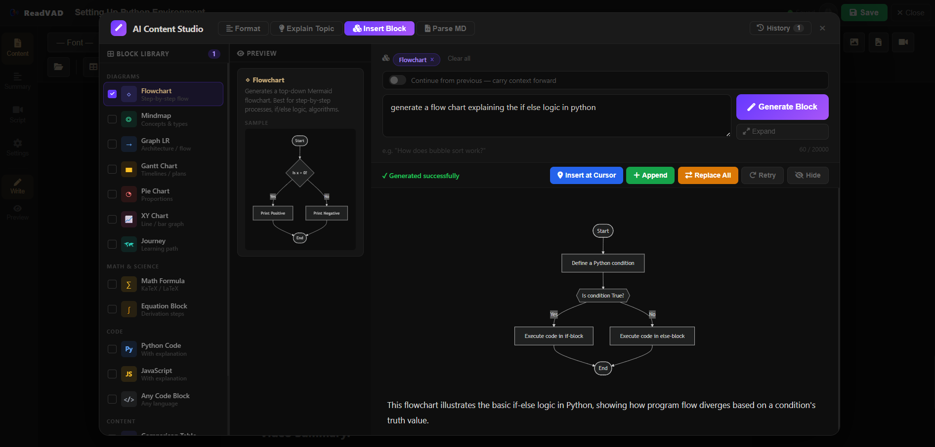Viewport: 935px width, 447px height.
Task: Click the Python Code Py icon
Action: (x=129, y=349)
